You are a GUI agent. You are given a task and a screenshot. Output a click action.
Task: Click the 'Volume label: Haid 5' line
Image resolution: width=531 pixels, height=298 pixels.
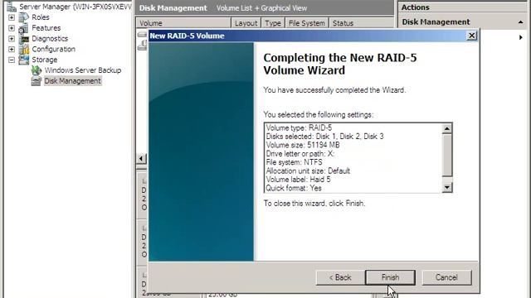click(x=298, y=180)
